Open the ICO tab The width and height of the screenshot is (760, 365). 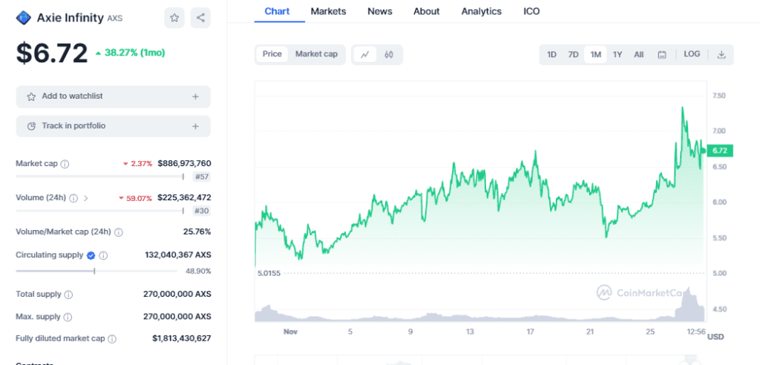click(x=531, y=11)
